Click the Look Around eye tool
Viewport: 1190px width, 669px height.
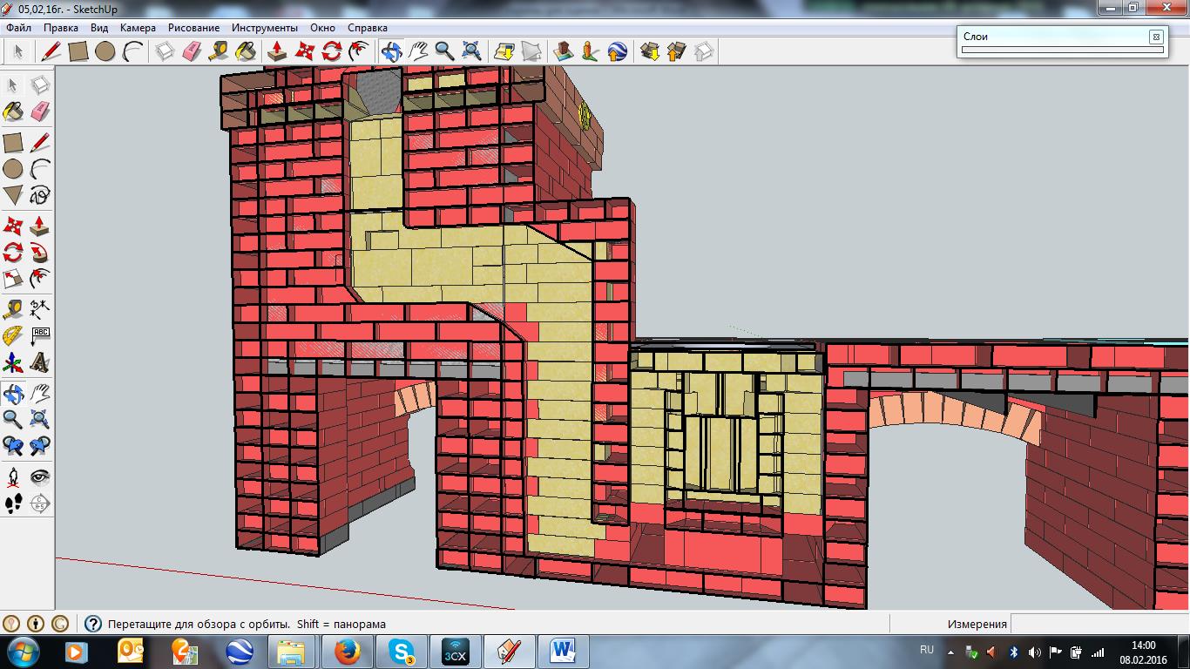(40, 476)
